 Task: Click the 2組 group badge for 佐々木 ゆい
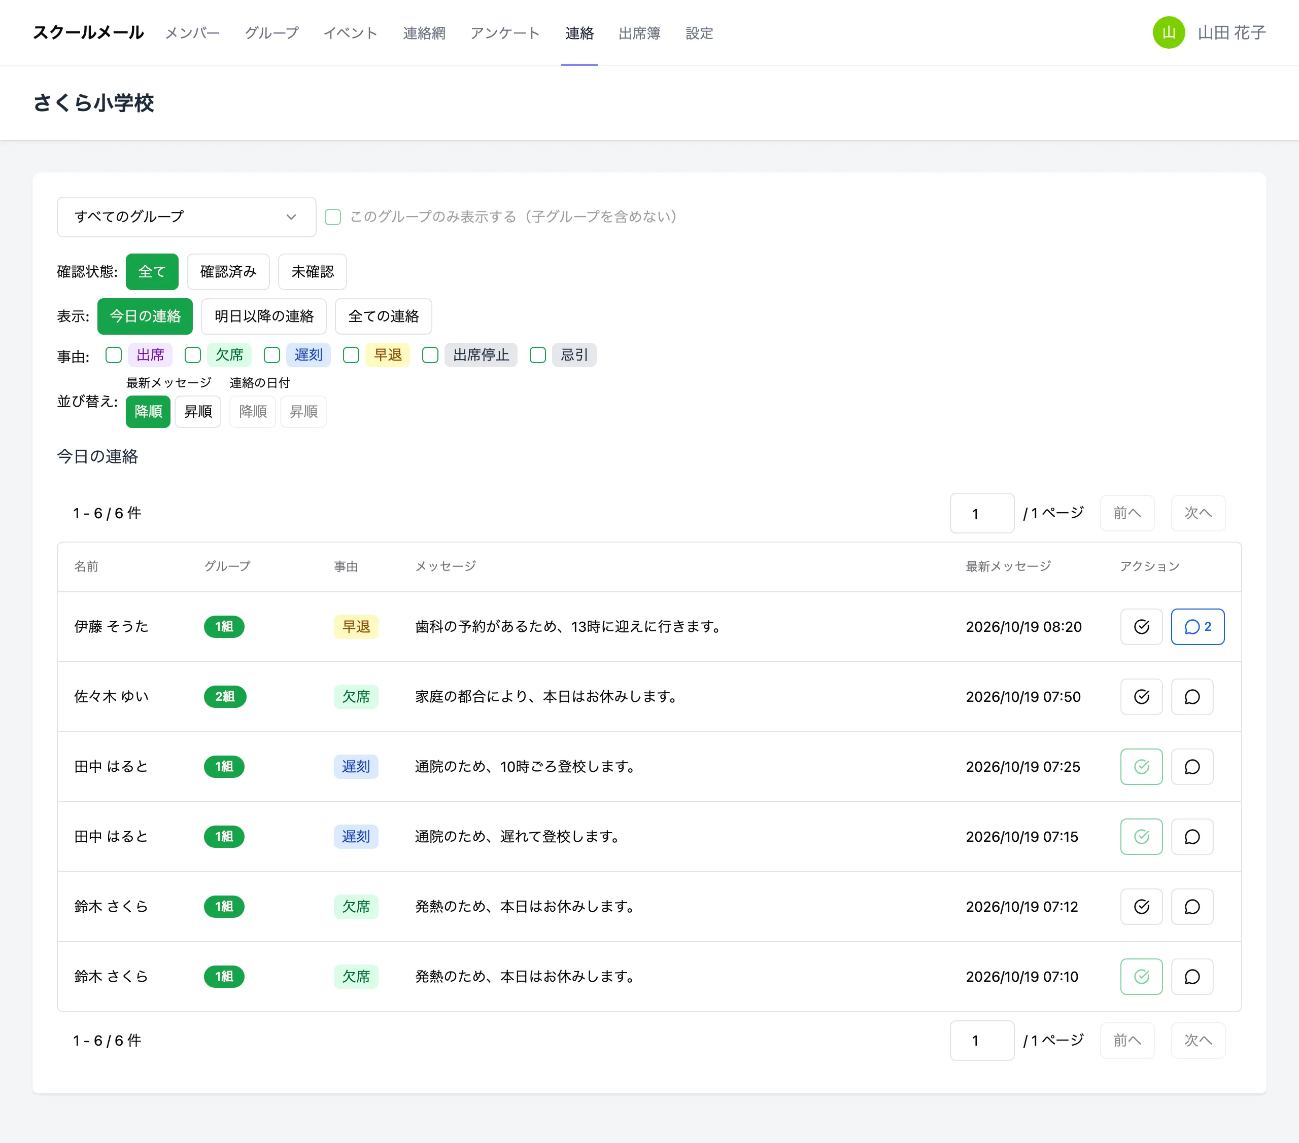[x=225, y=697]
